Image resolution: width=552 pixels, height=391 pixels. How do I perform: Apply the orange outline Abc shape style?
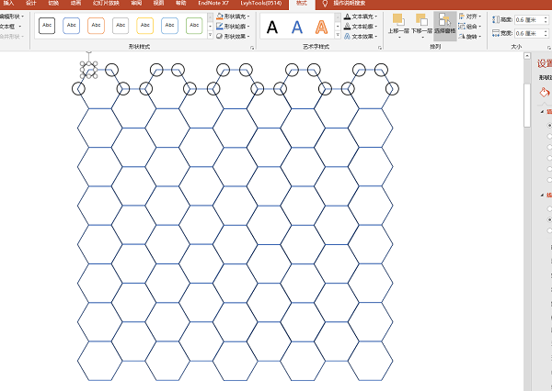(x=96, y=26)
